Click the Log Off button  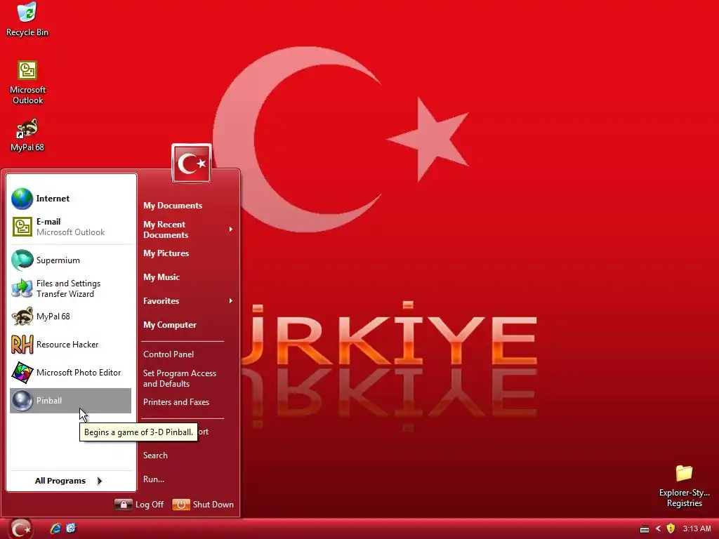[x=140, y=505]
